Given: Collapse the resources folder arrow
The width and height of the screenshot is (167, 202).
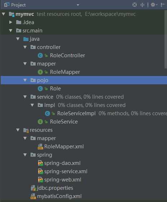Looking at the screenshot, I should pyautogui.click(x=18, y=130).
